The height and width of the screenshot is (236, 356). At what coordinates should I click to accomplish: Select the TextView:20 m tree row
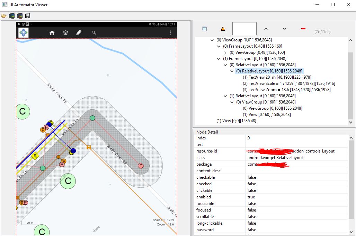[x=277, y=77]
